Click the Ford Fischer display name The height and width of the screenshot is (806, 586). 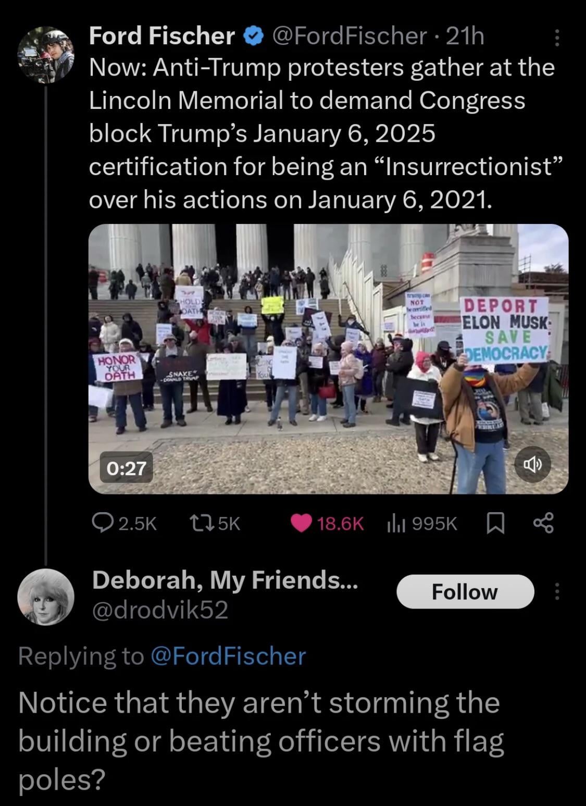tap(161, 36)
